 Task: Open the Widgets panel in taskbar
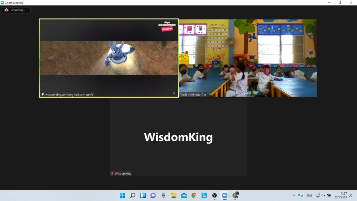click(143, 195)
